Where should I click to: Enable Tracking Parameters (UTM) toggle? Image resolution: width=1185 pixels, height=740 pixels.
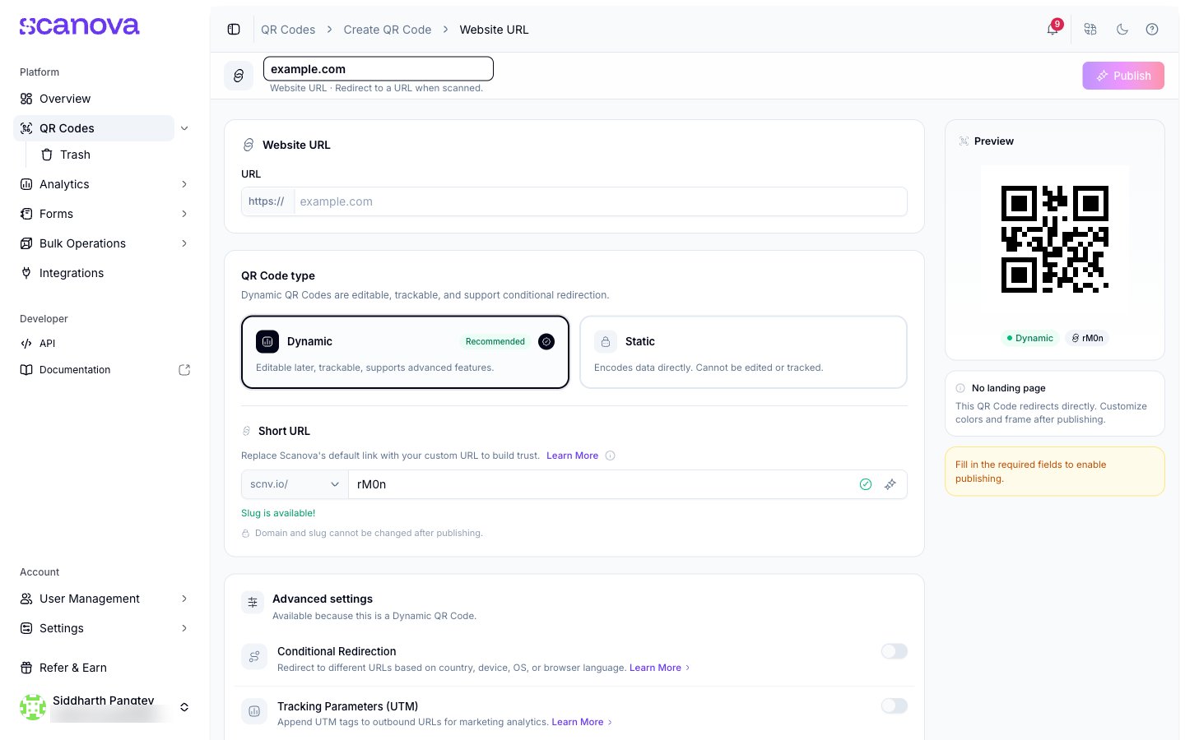tap(894, 705)
